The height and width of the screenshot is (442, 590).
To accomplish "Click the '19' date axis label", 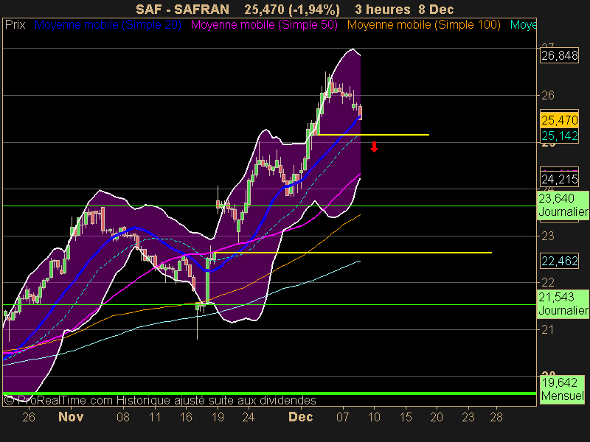I will [x=218, y=417].
